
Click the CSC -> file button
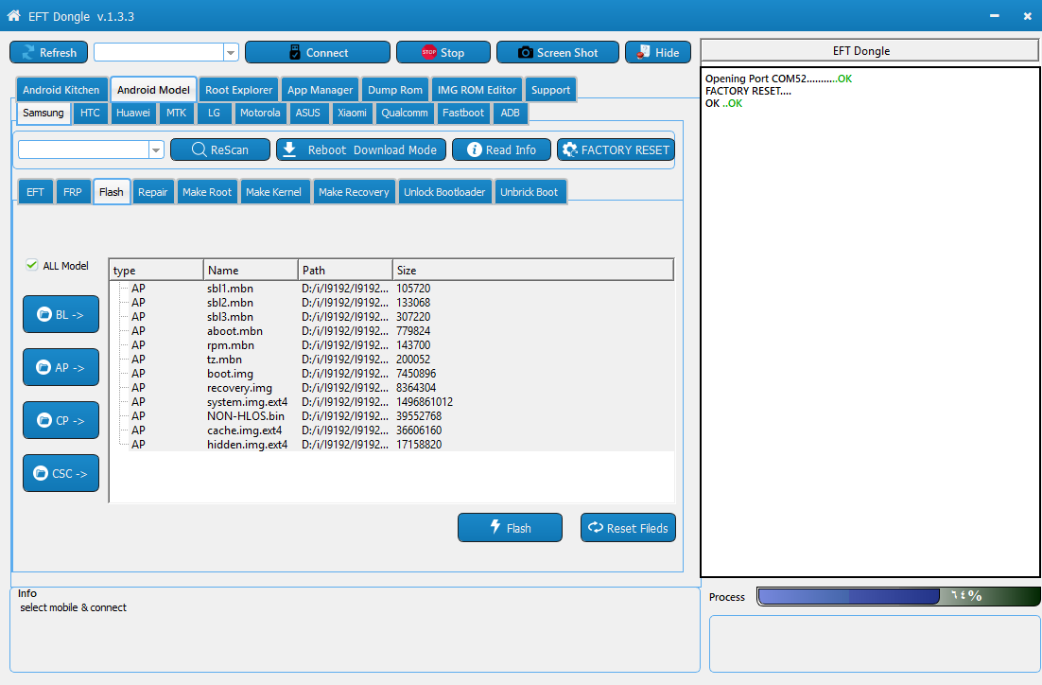pyautogui.click(x=61, y=473)
